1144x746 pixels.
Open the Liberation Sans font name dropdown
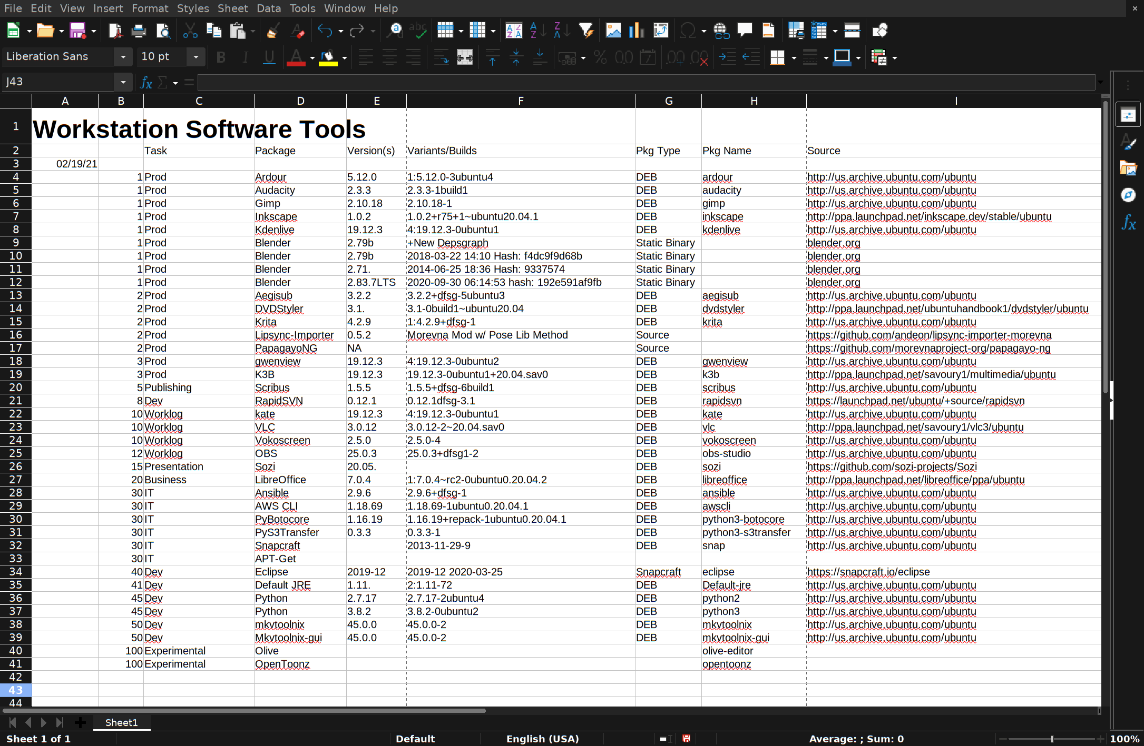[123, 57]
